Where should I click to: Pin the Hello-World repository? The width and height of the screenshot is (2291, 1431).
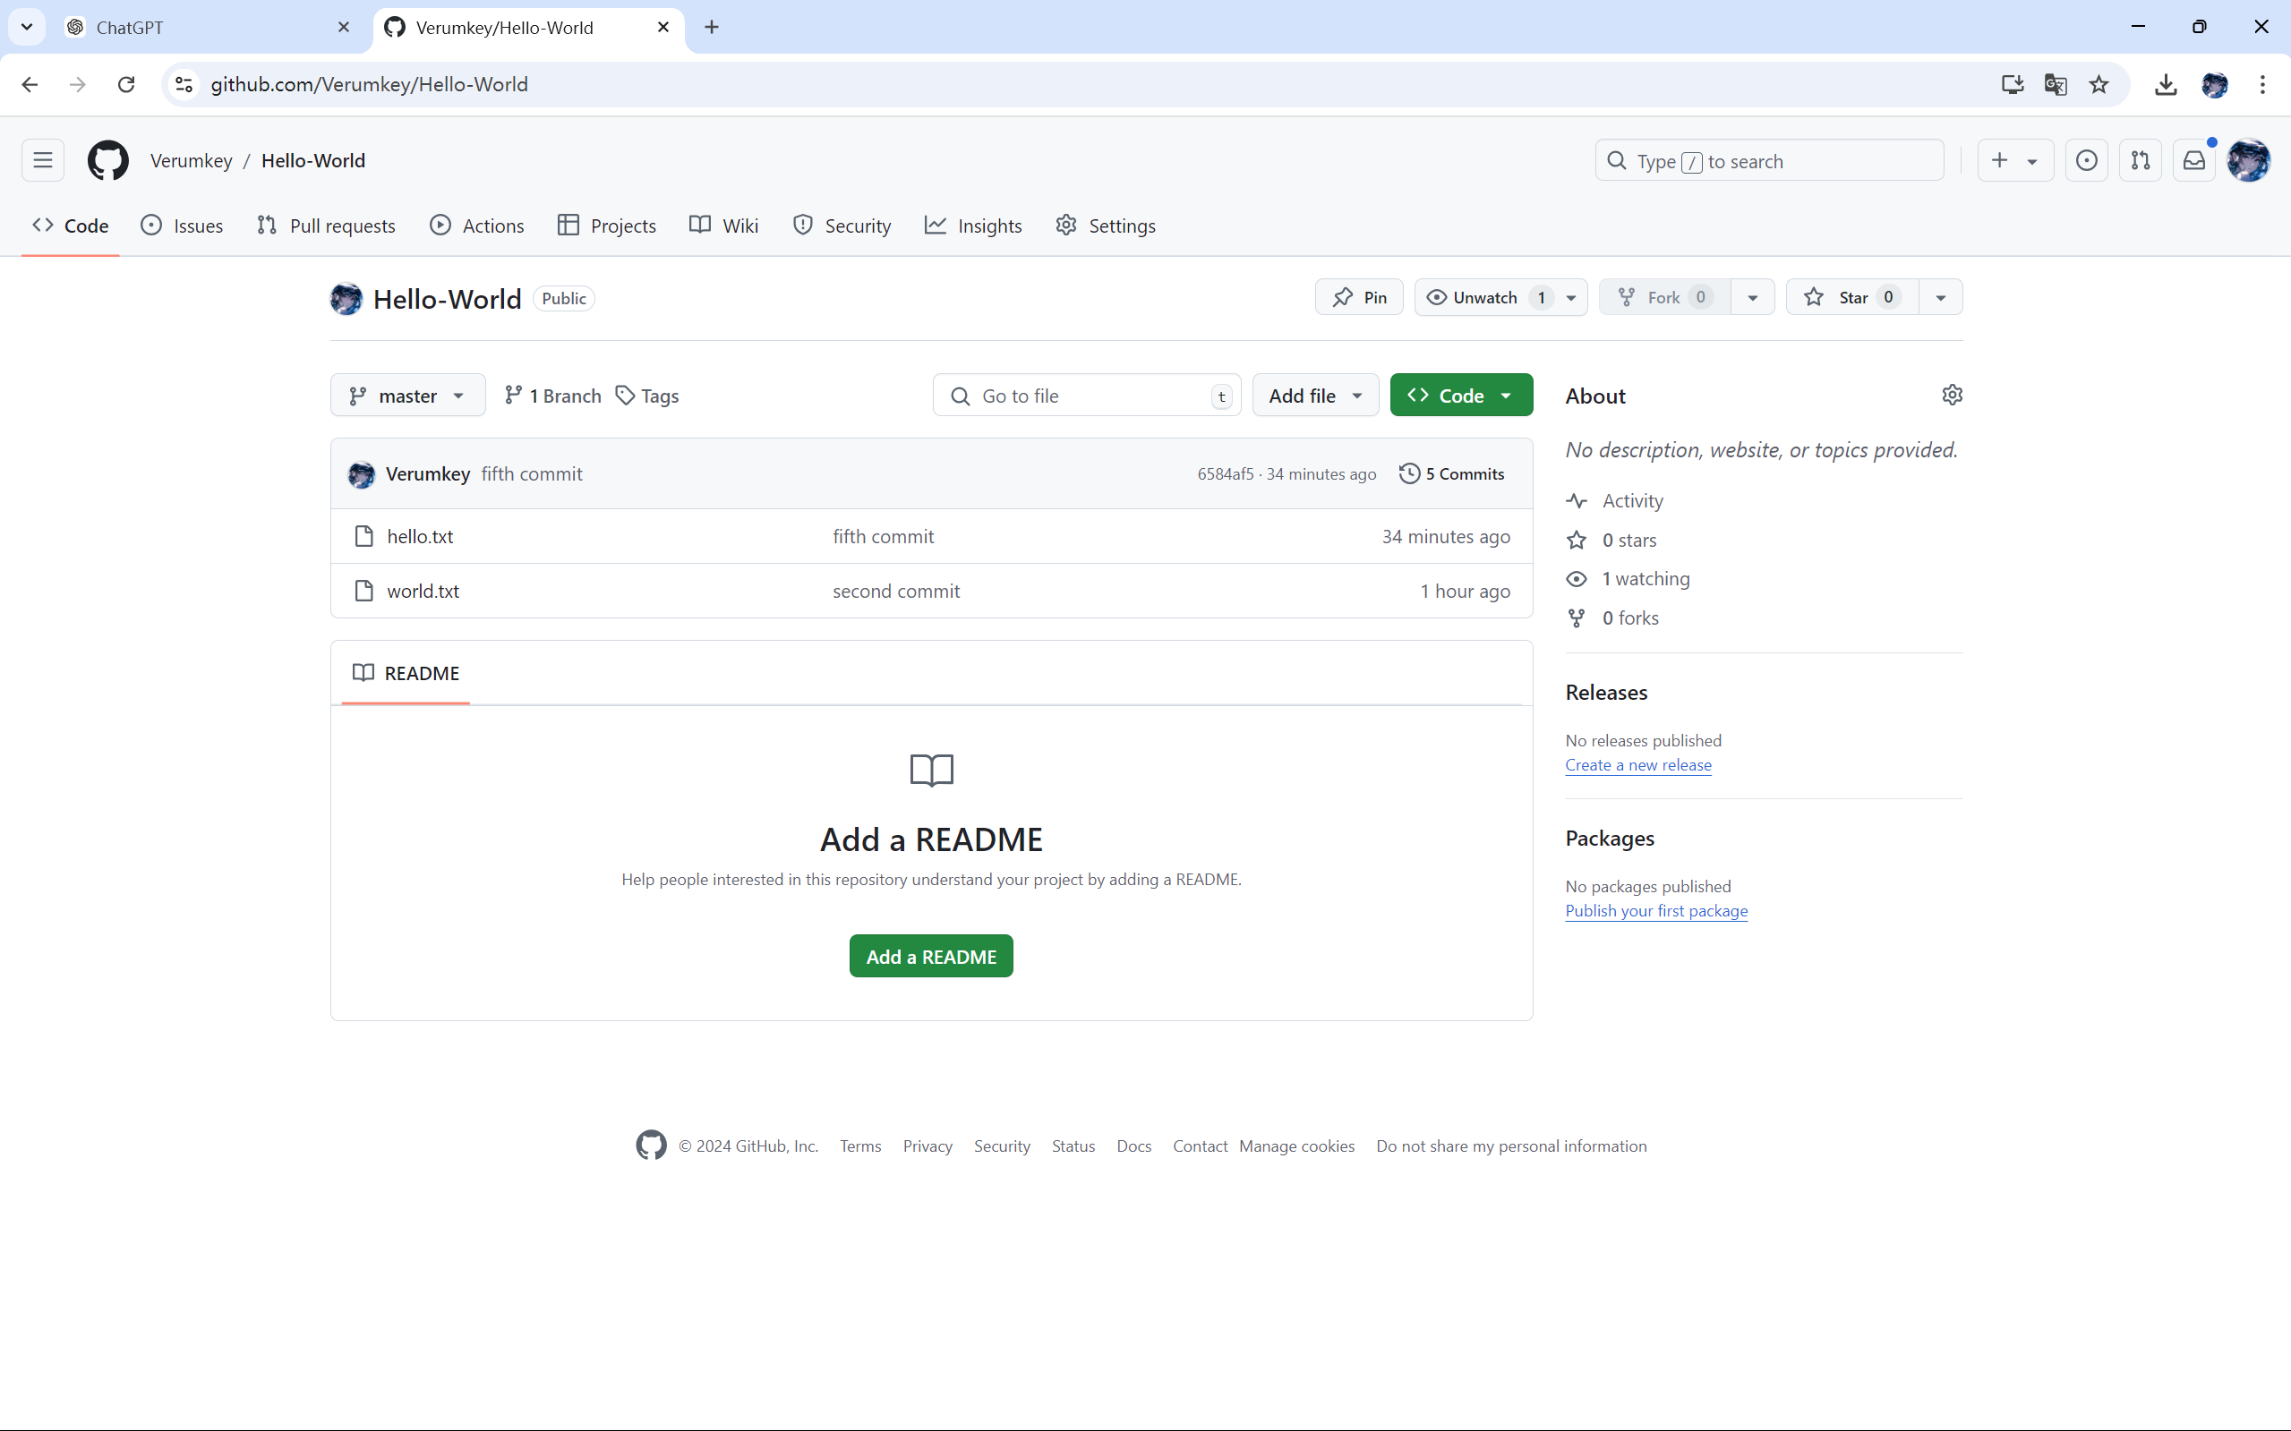click(1359, 297)
